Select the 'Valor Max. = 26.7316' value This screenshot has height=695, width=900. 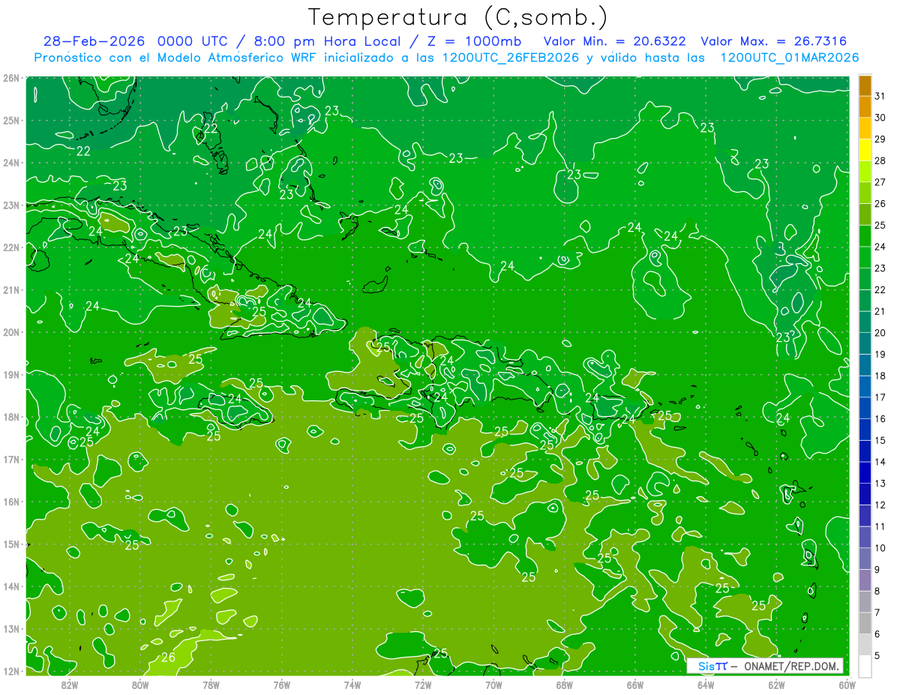coord(774,41)
